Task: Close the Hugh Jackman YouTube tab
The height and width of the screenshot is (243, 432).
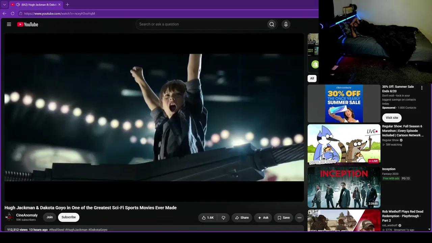Action: click(59, 5)
